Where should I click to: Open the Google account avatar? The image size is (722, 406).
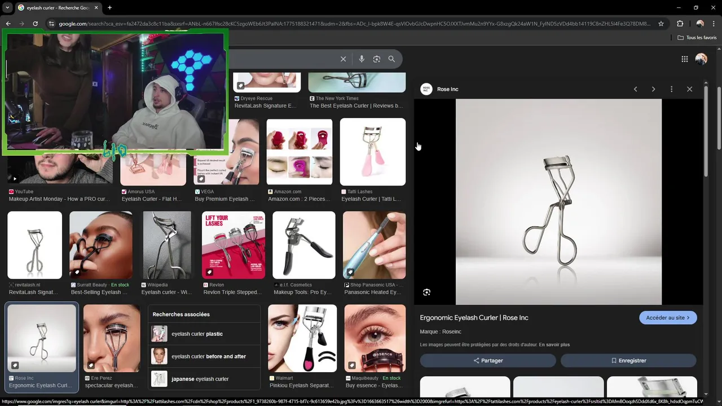[x=701, y=59]
